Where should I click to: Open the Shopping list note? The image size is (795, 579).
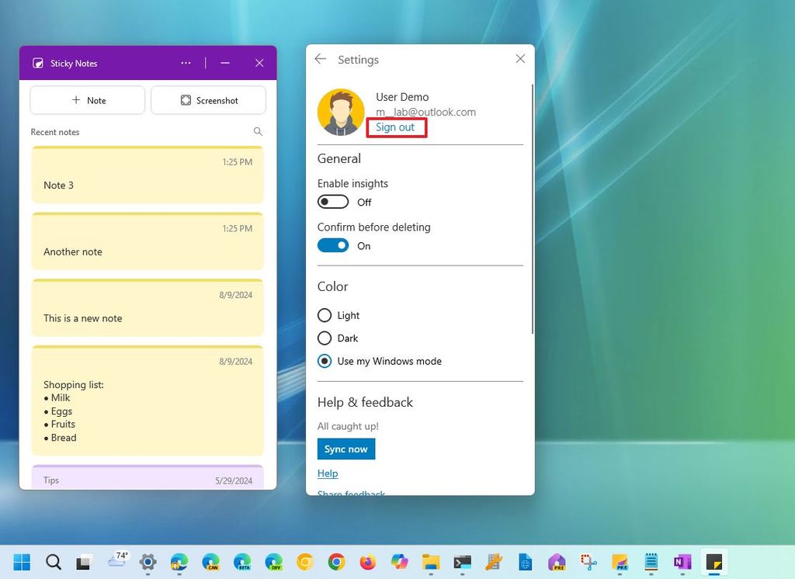click(148, 400)
